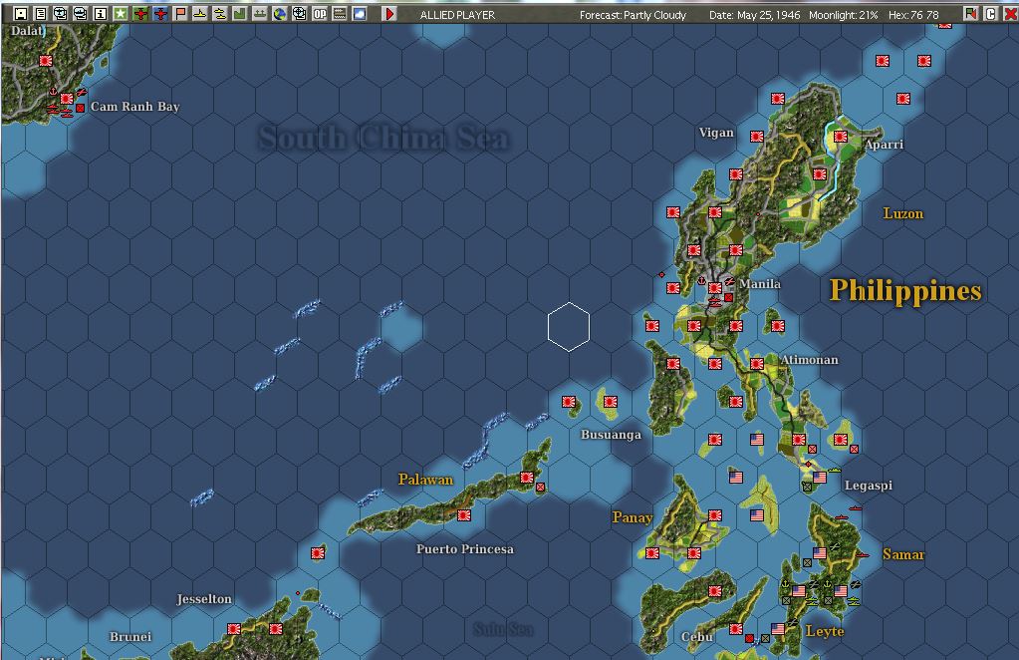Click the 'Jesselton' city label
The width and height of the screenshot is (1019, 660).
coord(204,599)
